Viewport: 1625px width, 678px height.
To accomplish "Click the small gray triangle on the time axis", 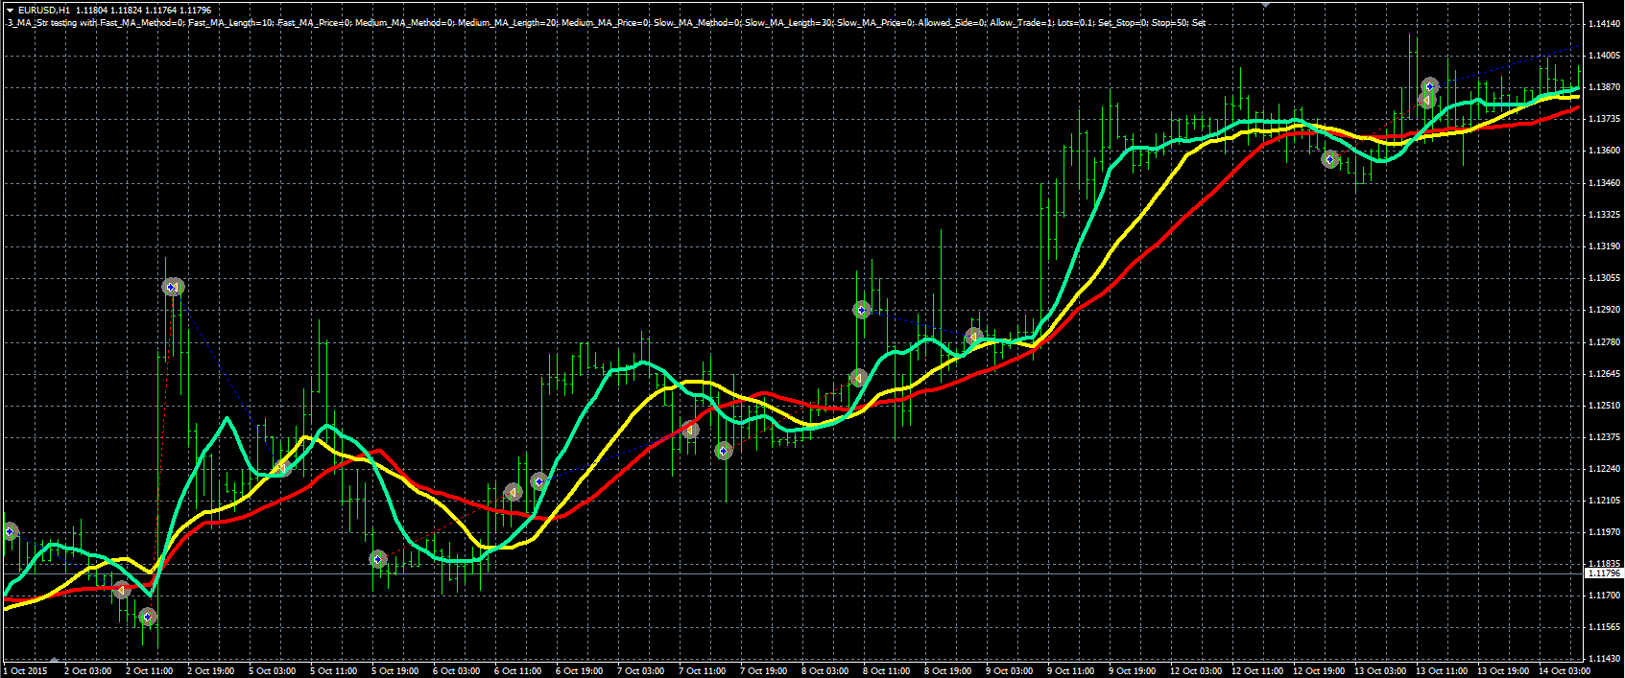I will pyautogui.click(x=55, y=660).
